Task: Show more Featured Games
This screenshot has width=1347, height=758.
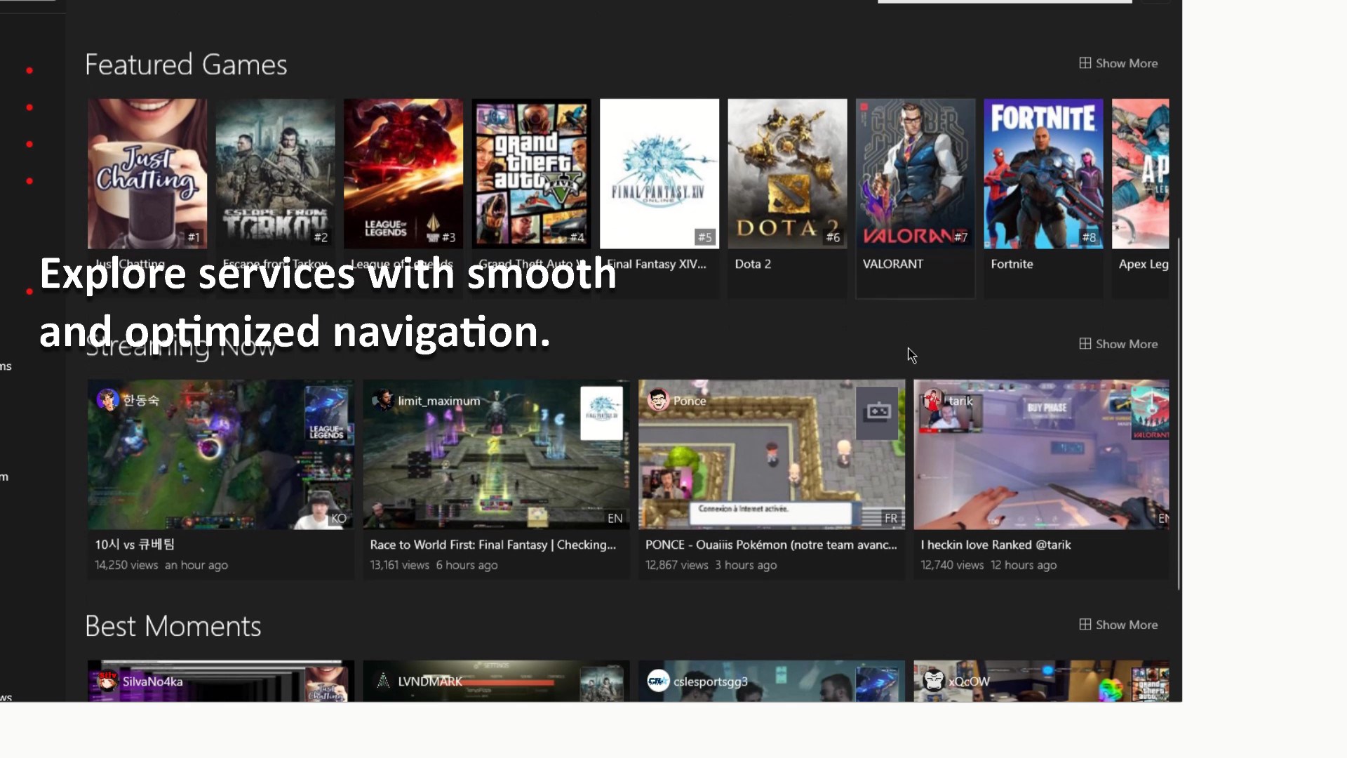Action: pos(1118,63)
